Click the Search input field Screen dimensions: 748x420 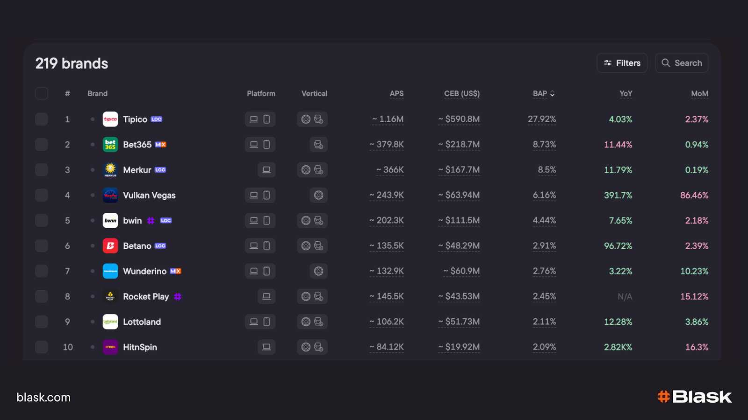point(682,63)
